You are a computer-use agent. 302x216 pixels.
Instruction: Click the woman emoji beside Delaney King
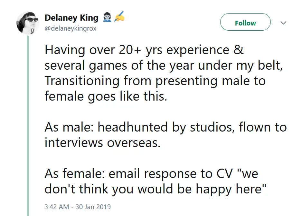pyautogui.click(x=107, y=17)
